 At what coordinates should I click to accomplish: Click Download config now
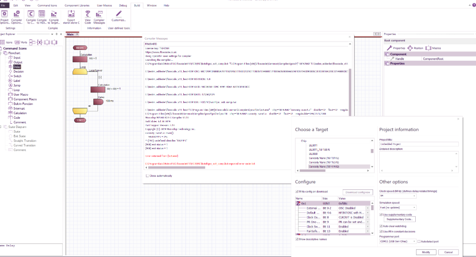(x=357, y=192)
